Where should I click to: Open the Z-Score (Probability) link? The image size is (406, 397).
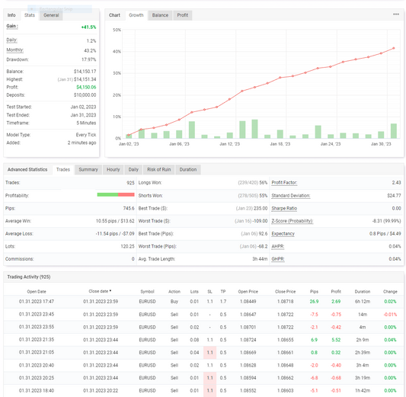(293, 221)
